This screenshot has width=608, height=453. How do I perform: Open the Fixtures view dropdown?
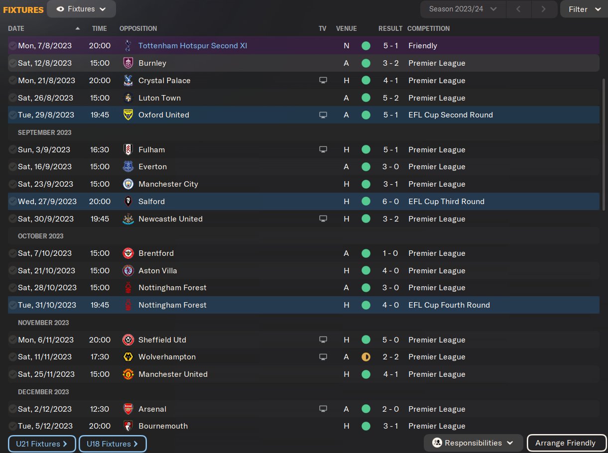coord(82,9)
